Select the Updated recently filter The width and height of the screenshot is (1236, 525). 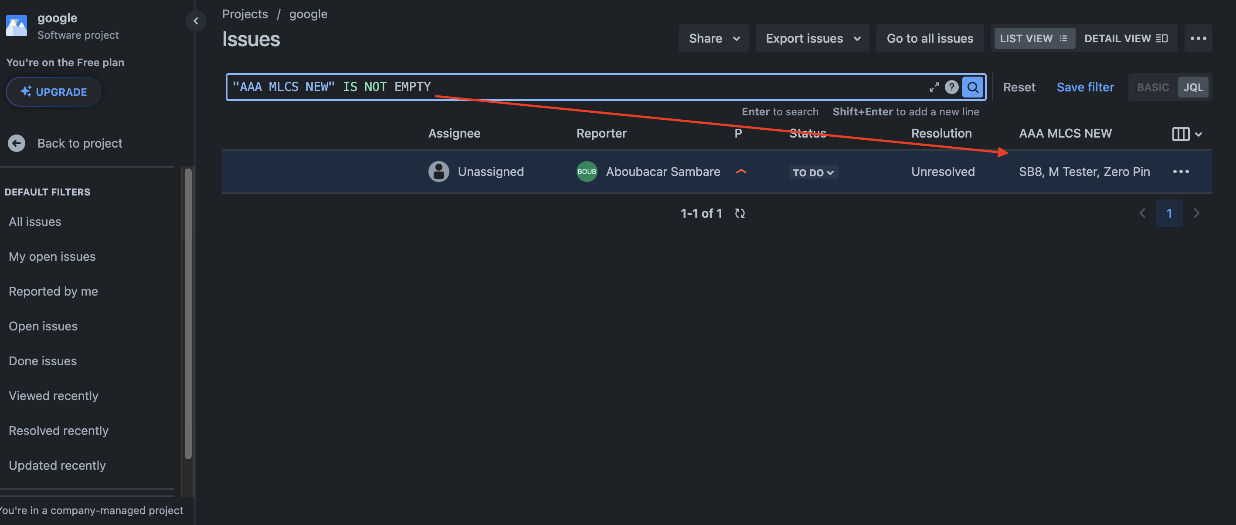57,465
